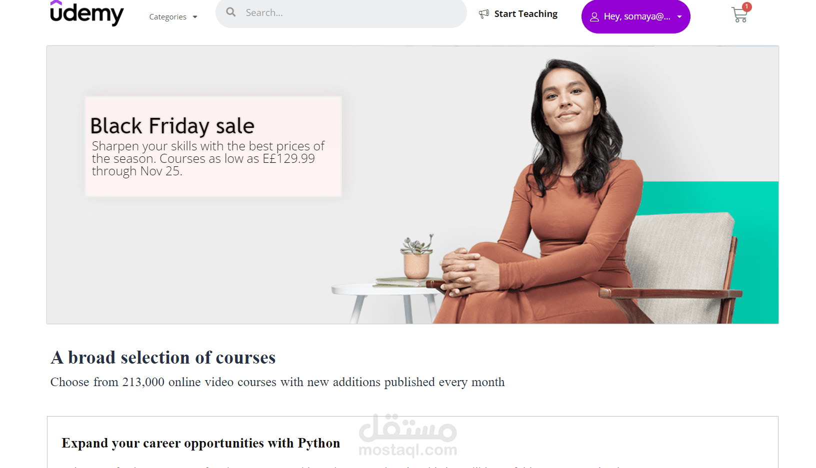This screenshot has width=816, height=468.
Task: Select the search icon inside the search bar
Action: pyautogui.click(x=230, y=12)
